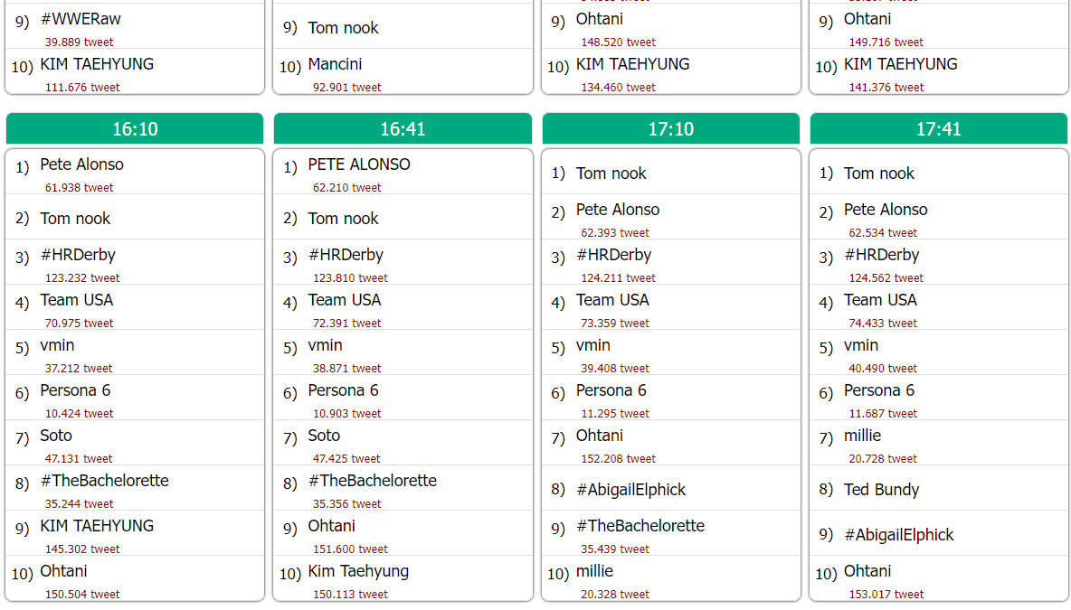Click PETE ALONSO in the 16:41 column
Screen dimensions: 1071x610
tap(359, 164)
